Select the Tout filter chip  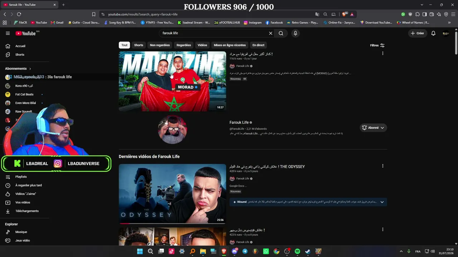click(x=124, y=45)
